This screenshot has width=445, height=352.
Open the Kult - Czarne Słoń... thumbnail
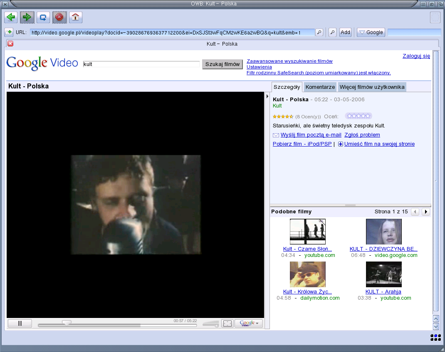[308, 232]
